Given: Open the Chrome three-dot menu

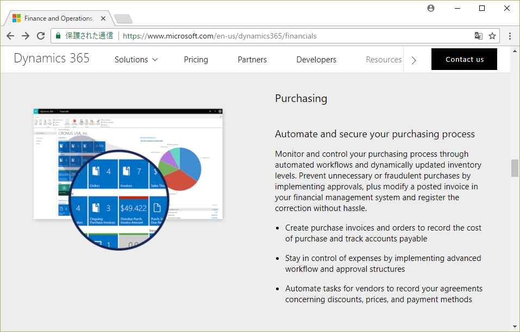Looking at the screenshot, I should click(x=510, y=36).
